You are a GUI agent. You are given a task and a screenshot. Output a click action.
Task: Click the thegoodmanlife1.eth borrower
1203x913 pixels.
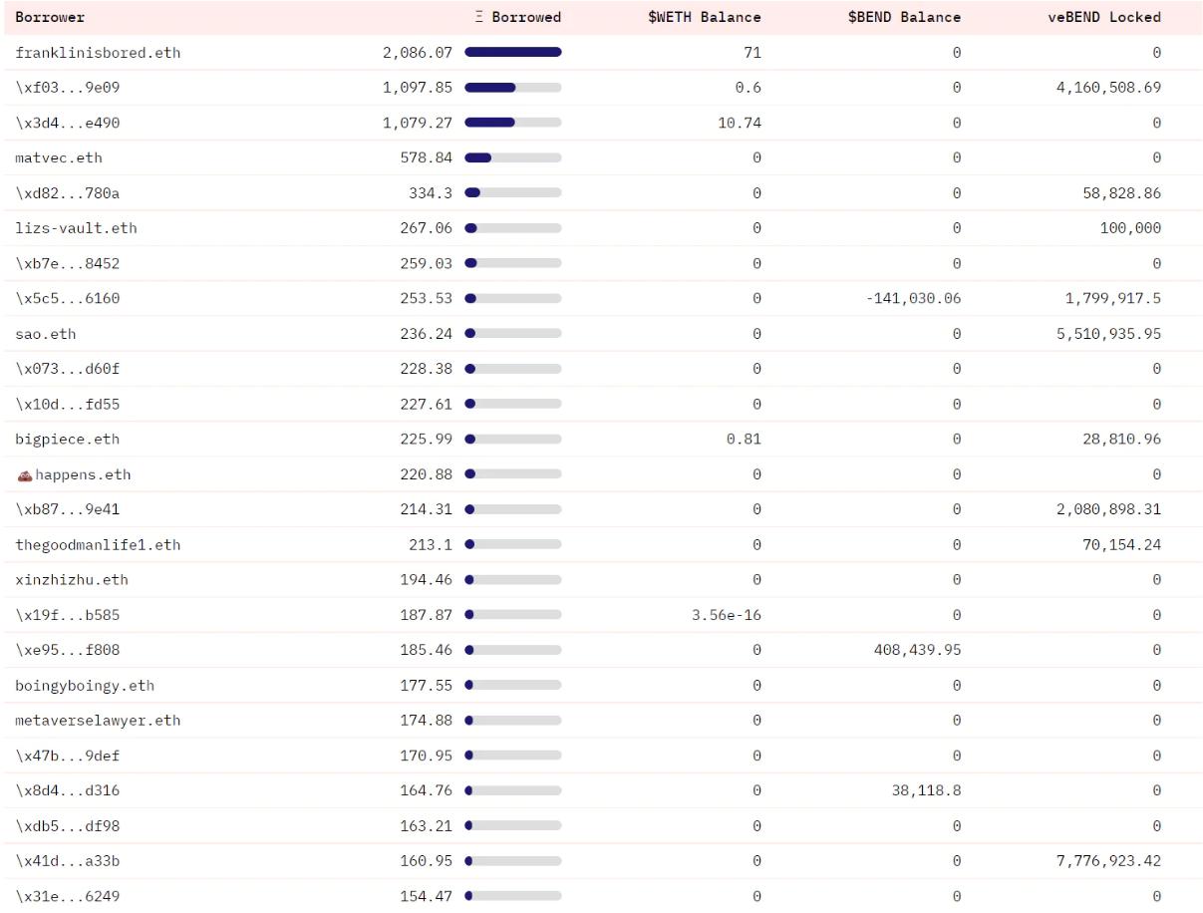tap(98, 545)
